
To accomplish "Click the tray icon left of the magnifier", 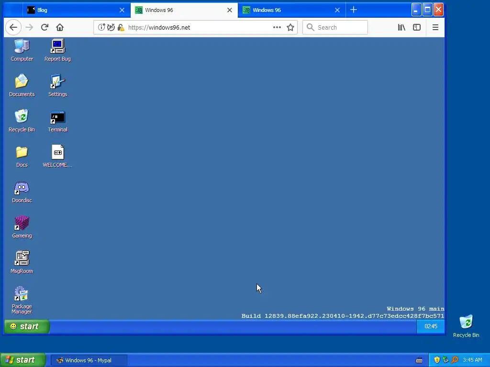I will (x=446, y=360).
